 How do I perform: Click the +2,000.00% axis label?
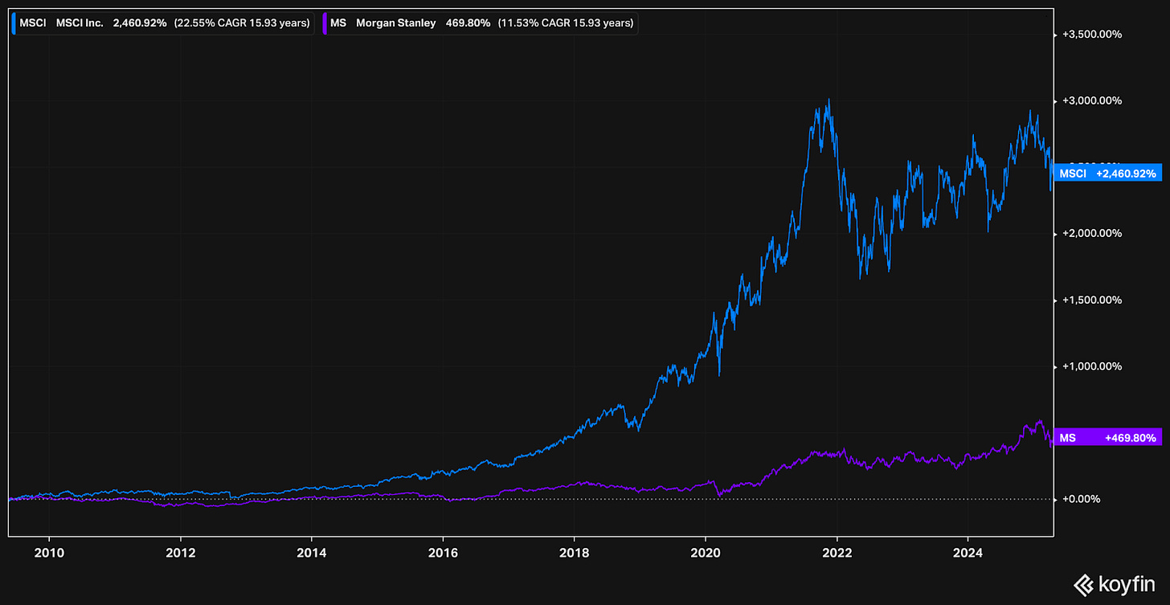point(1091,234)
